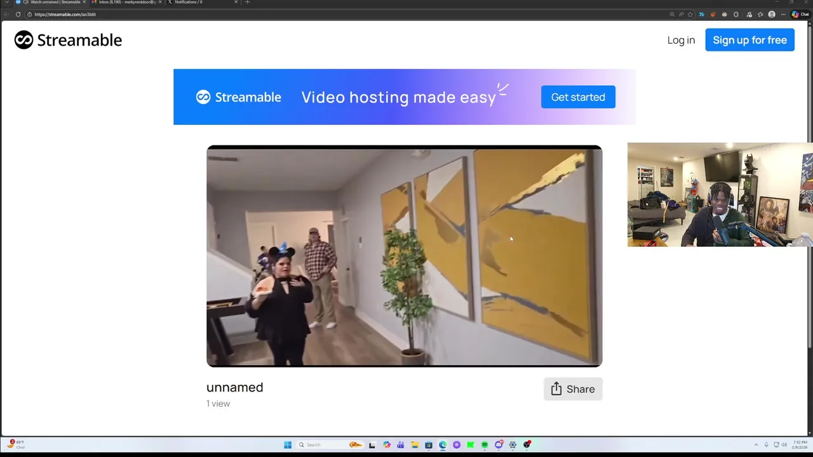Open Settings gear on the taskbar
The image size is (813, 457).
point(513,445)
